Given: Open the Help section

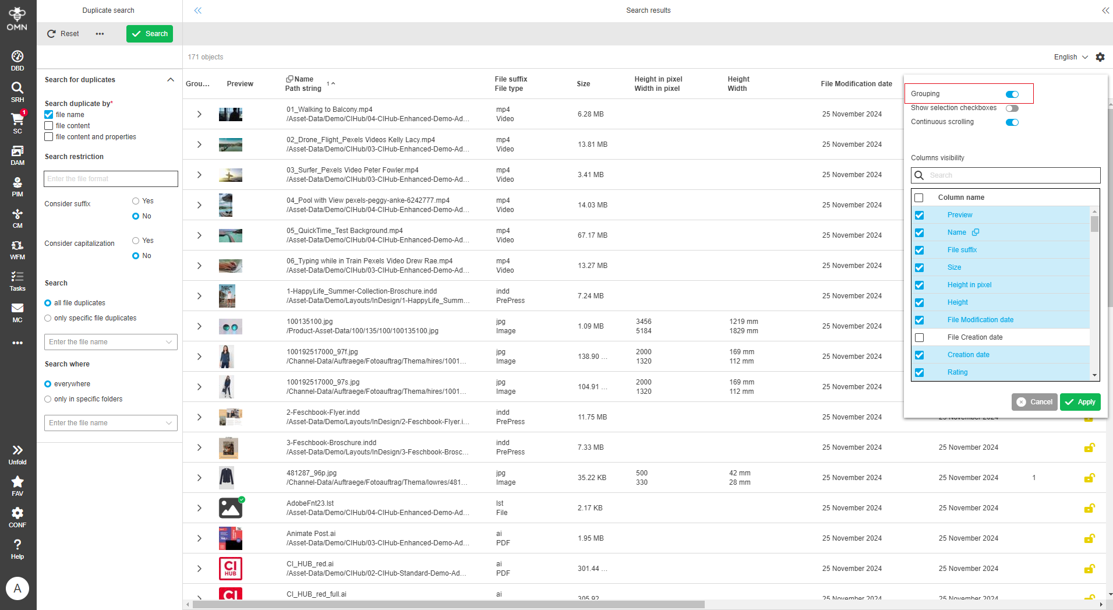Looking at the screenshot, I should click(x=17, y=546).
